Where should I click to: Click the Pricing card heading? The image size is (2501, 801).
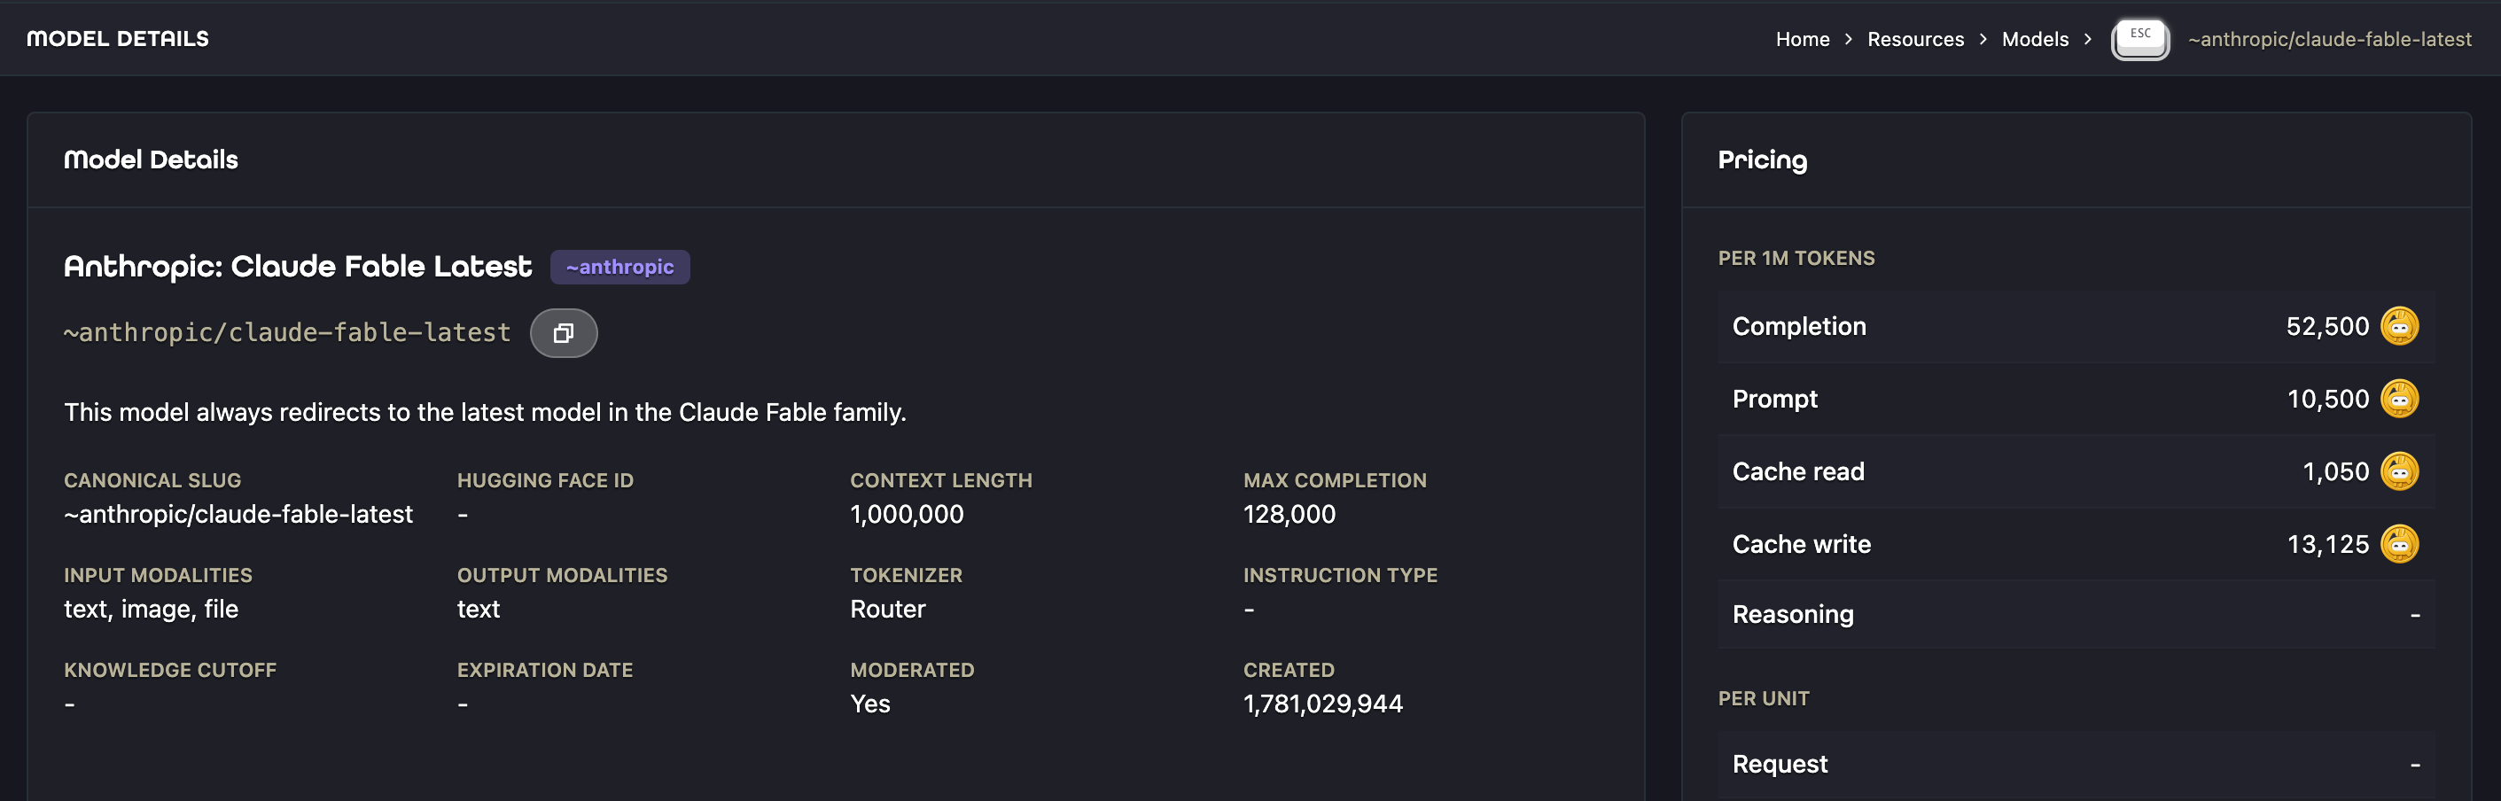[1762, 160]
